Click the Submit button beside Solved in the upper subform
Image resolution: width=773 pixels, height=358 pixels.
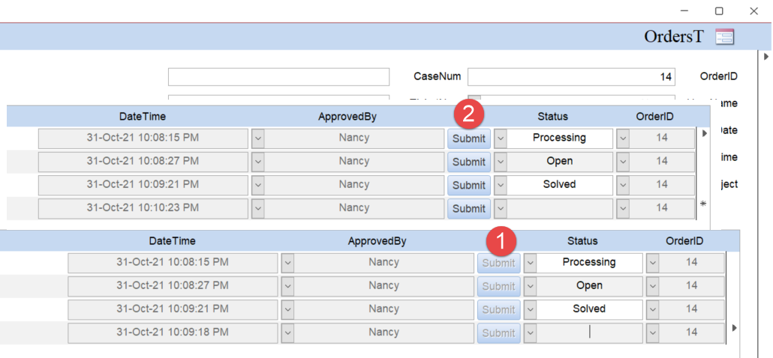click(469, 185)
